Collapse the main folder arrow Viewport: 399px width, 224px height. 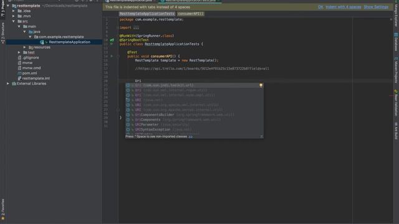tap(19, 26)
